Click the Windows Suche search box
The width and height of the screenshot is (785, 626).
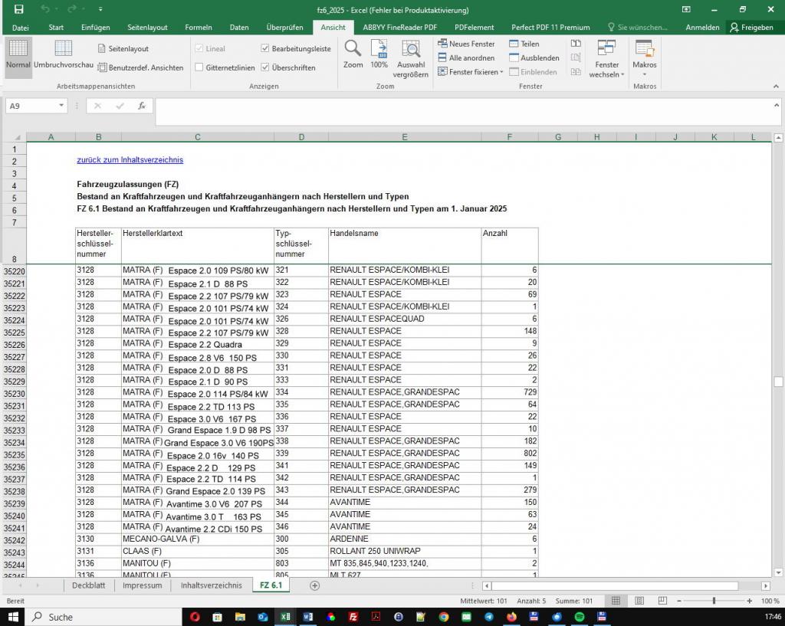click(x=104, y=617)
